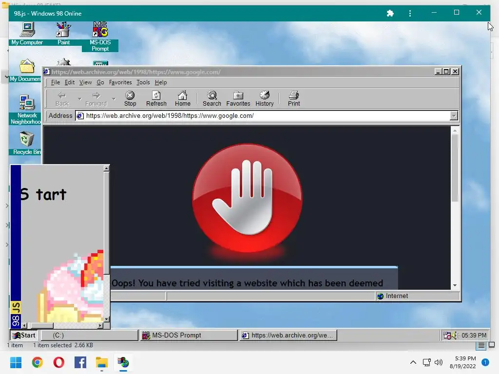Click Start panel scroll left arrow
Image resolution: width=499 pixels, height=374 pixels.
[x=24, y=325]
